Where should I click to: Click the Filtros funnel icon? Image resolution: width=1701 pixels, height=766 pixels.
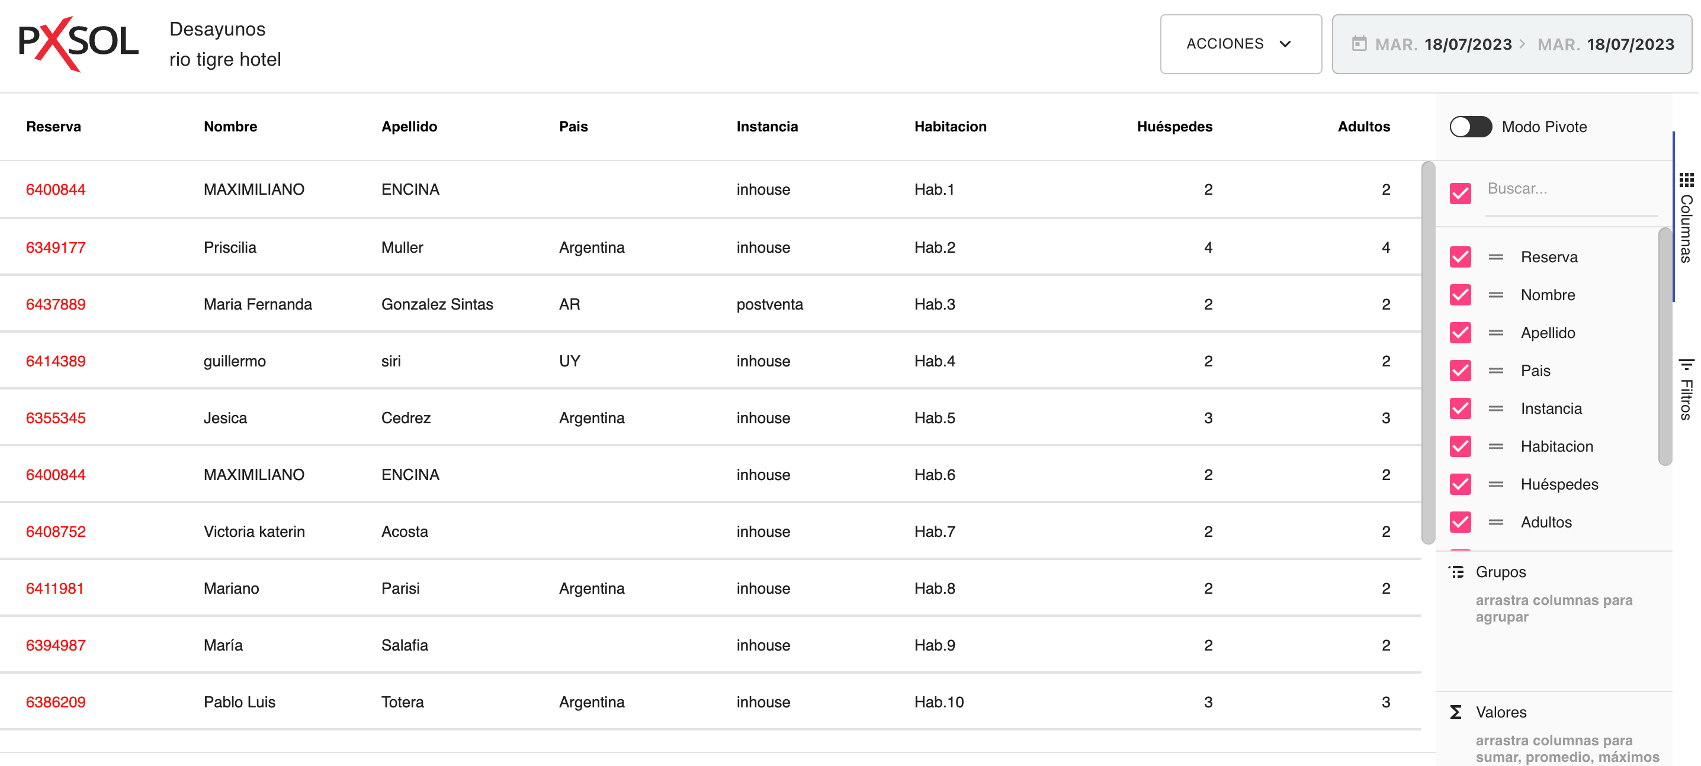(x=1686, y=364)
